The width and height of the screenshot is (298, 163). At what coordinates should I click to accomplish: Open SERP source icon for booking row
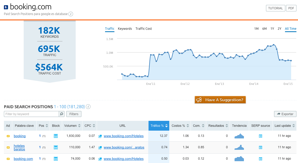click(261, 136)
